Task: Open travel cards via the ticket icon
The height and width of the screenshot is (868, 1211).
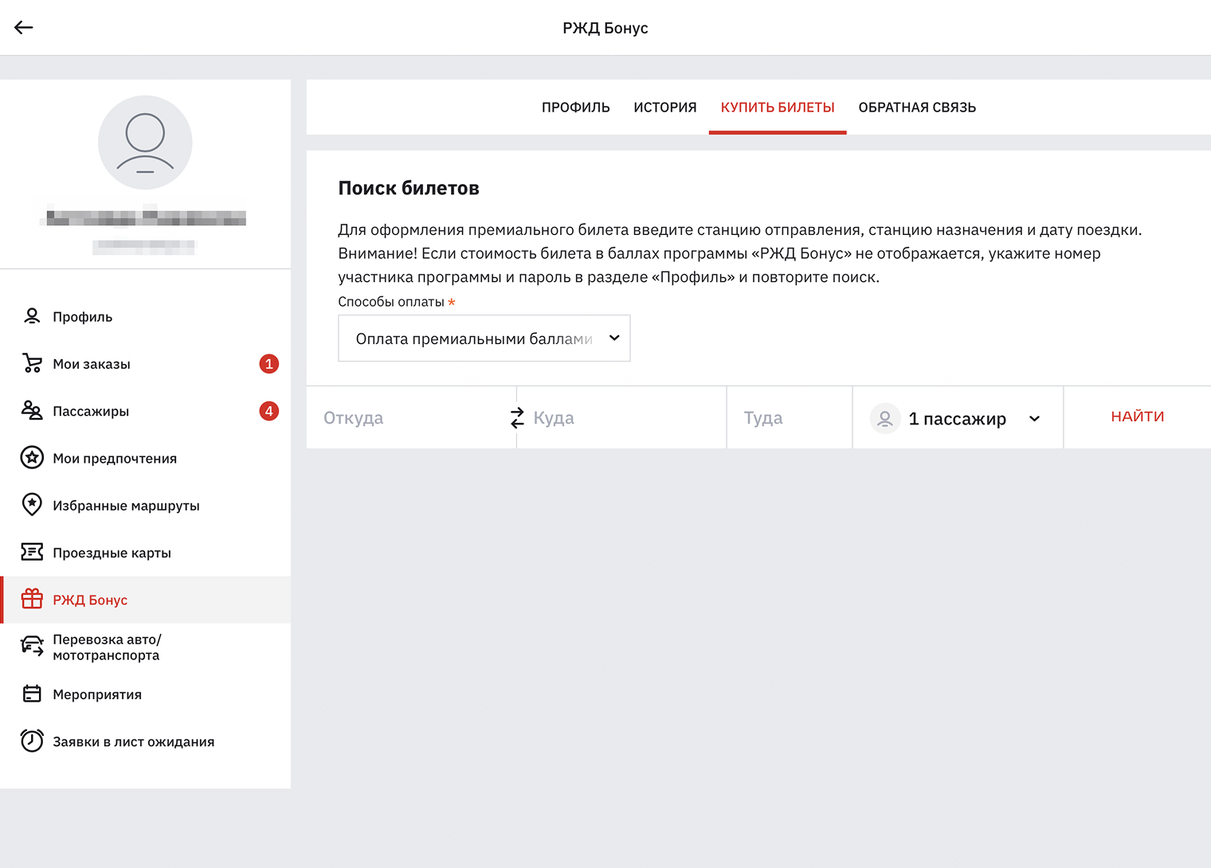Action: (x=32, y=552)
